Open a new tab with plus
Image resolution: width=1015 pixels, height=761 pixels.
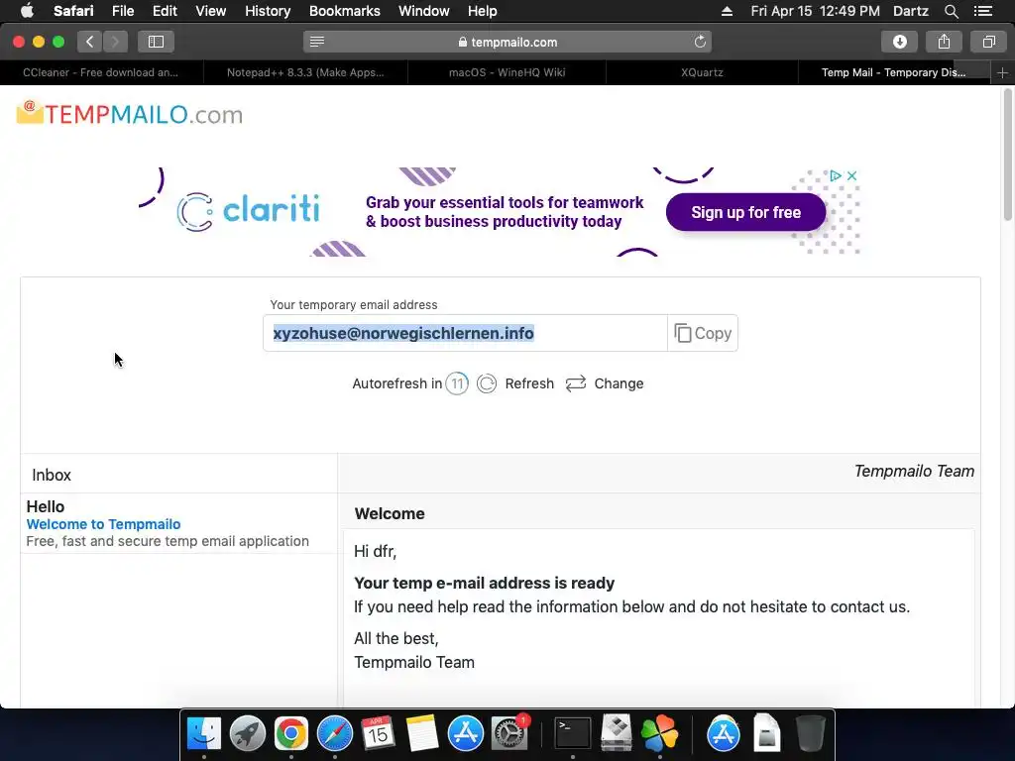click(1002, 72)
